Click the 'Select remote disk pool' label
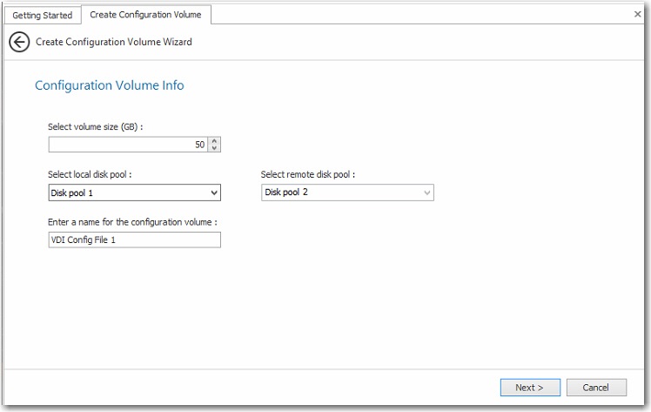The image size is (651, 412). [308, 174]
